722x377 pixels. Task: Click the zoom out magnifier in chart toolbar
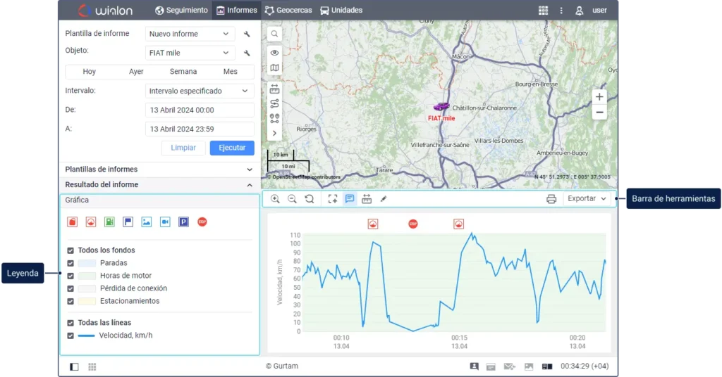292,199
